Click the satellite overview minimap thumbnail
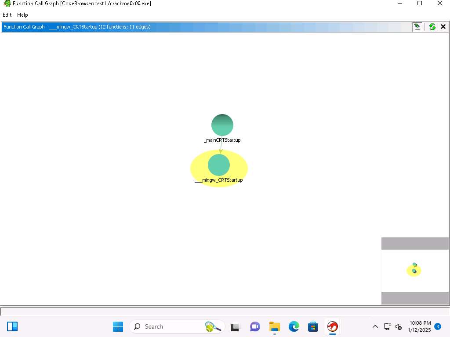 click(x=414, y=270)
